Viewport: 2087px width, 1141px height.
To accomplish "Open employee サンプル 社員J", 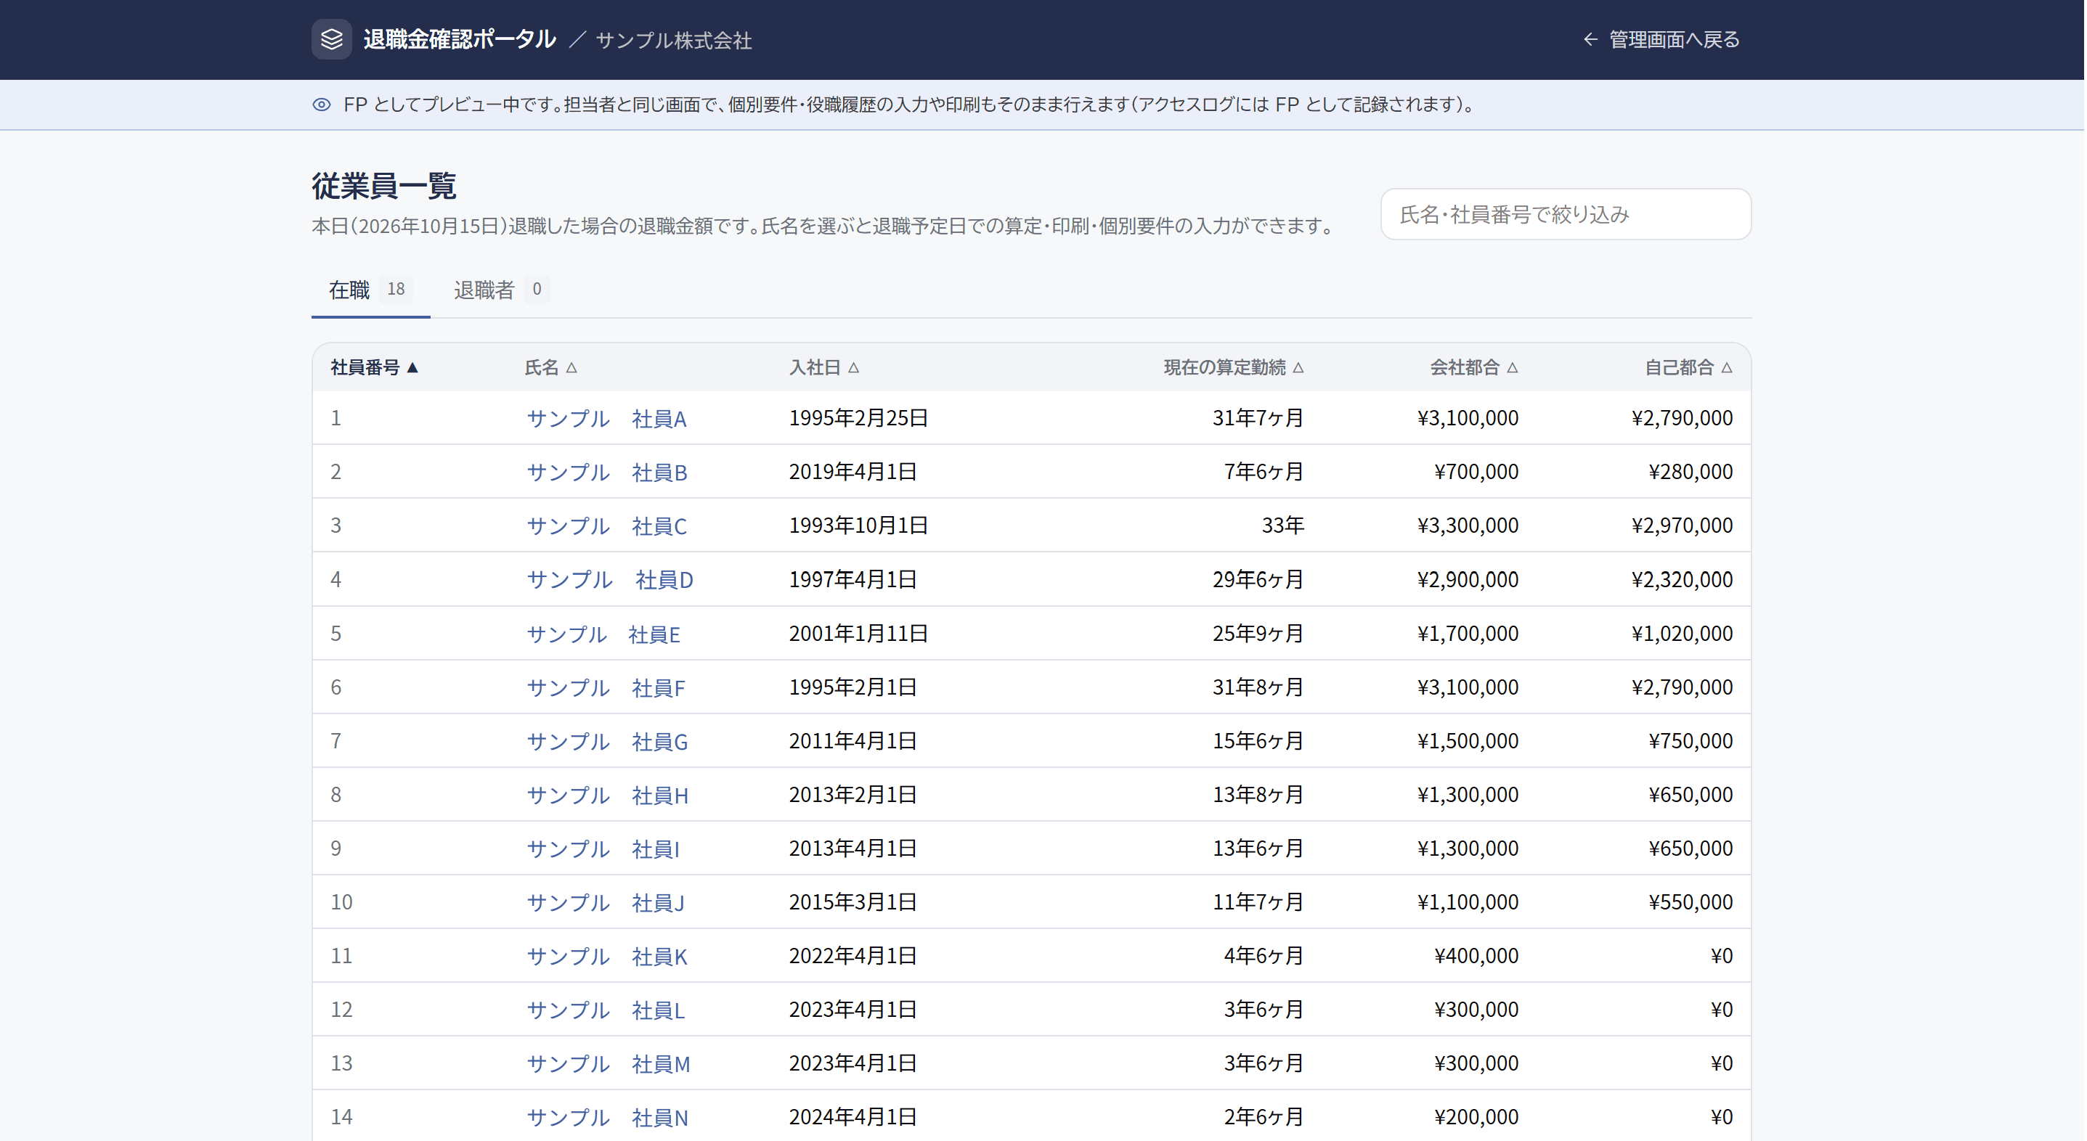I will click(606, 902).
